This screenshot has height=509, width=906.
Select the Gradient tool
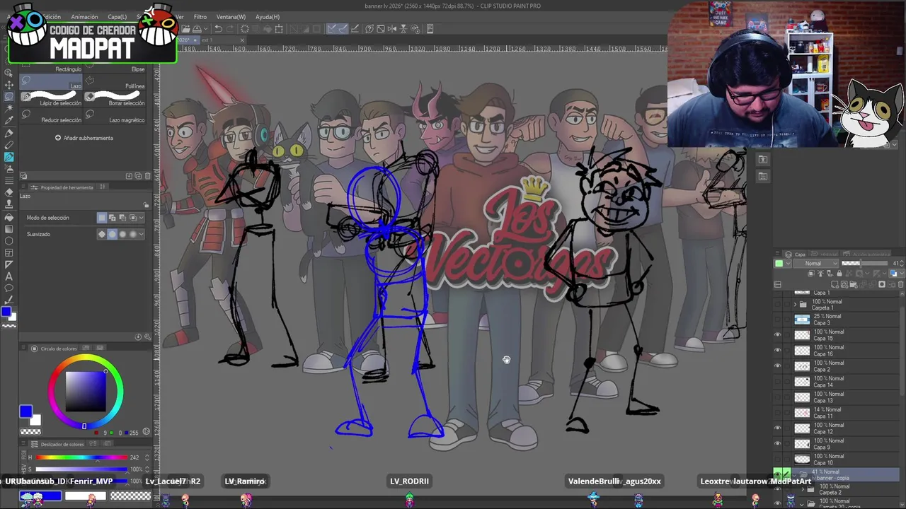click(x=9, y=228)
